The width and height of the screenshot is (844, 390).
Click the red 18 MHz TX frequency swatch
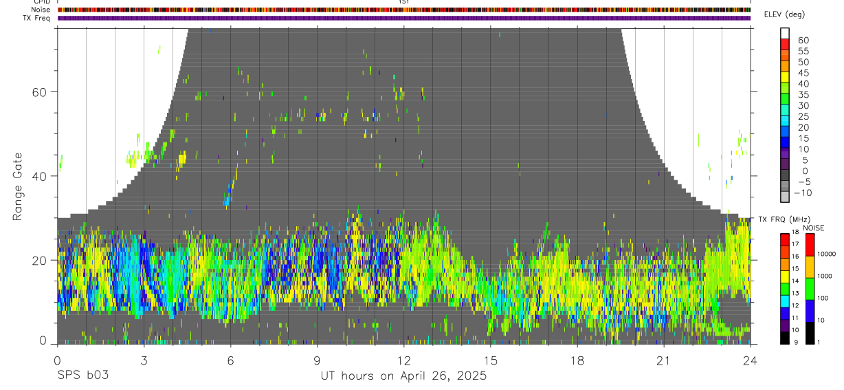[785, 239]
